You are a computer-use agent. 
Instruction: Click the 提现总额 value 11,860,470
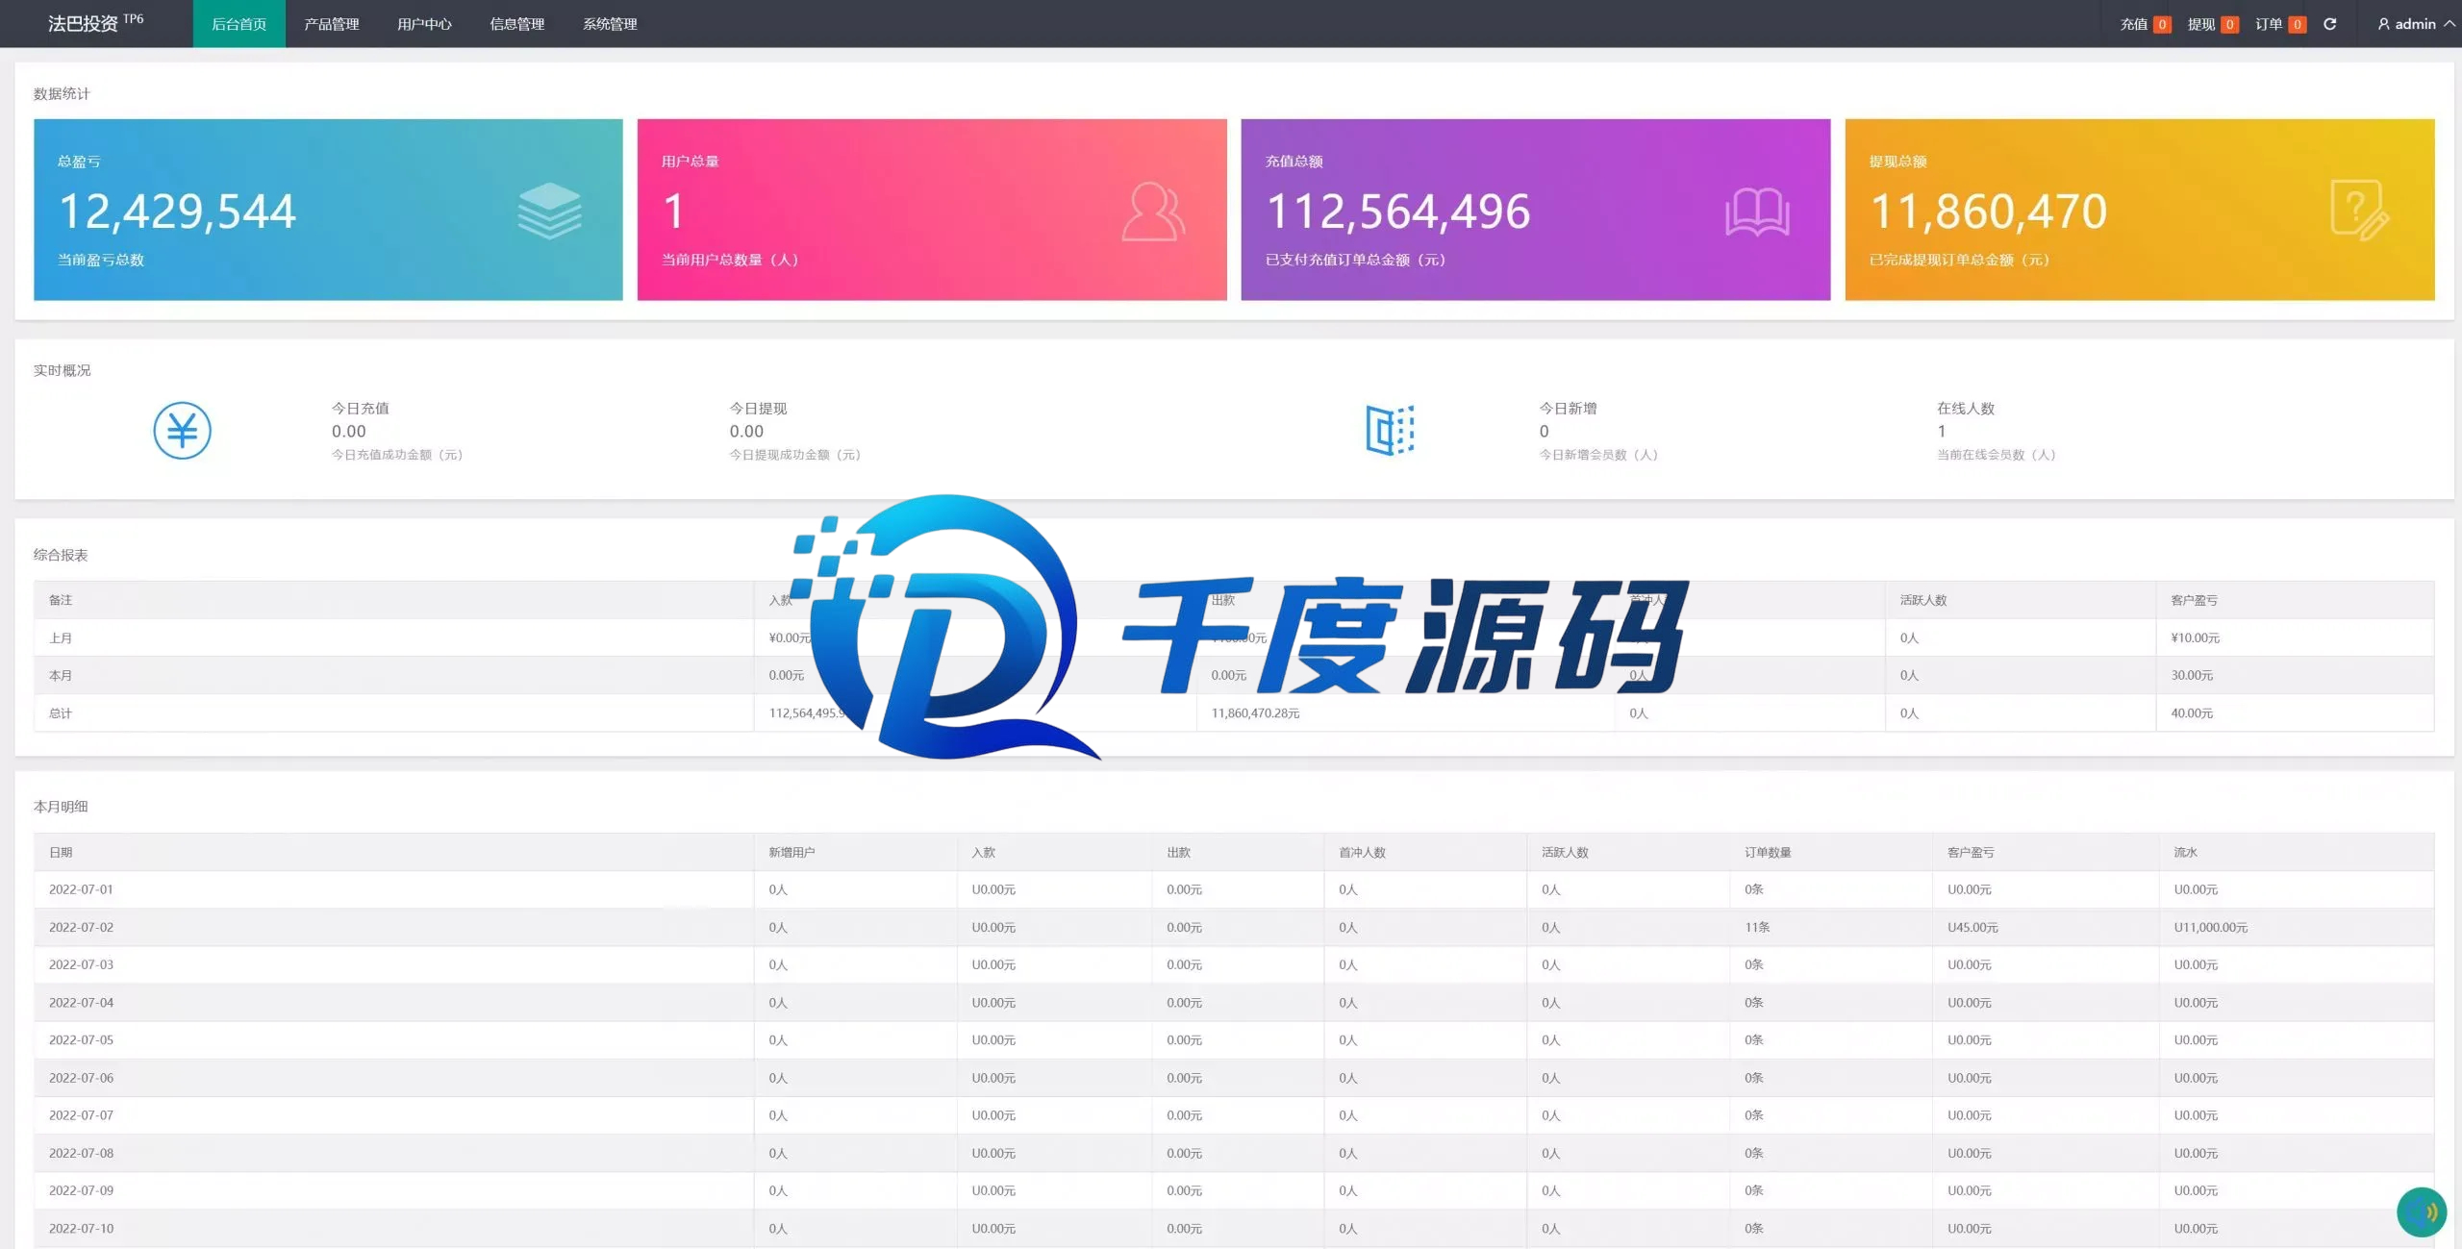(1988, 212)
